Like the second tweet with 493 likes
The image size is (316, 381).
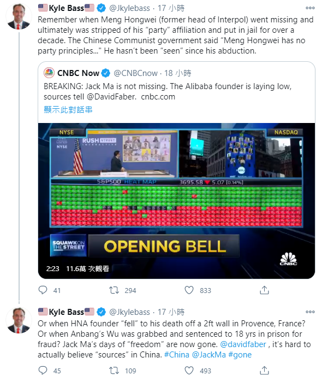point(189,371)
